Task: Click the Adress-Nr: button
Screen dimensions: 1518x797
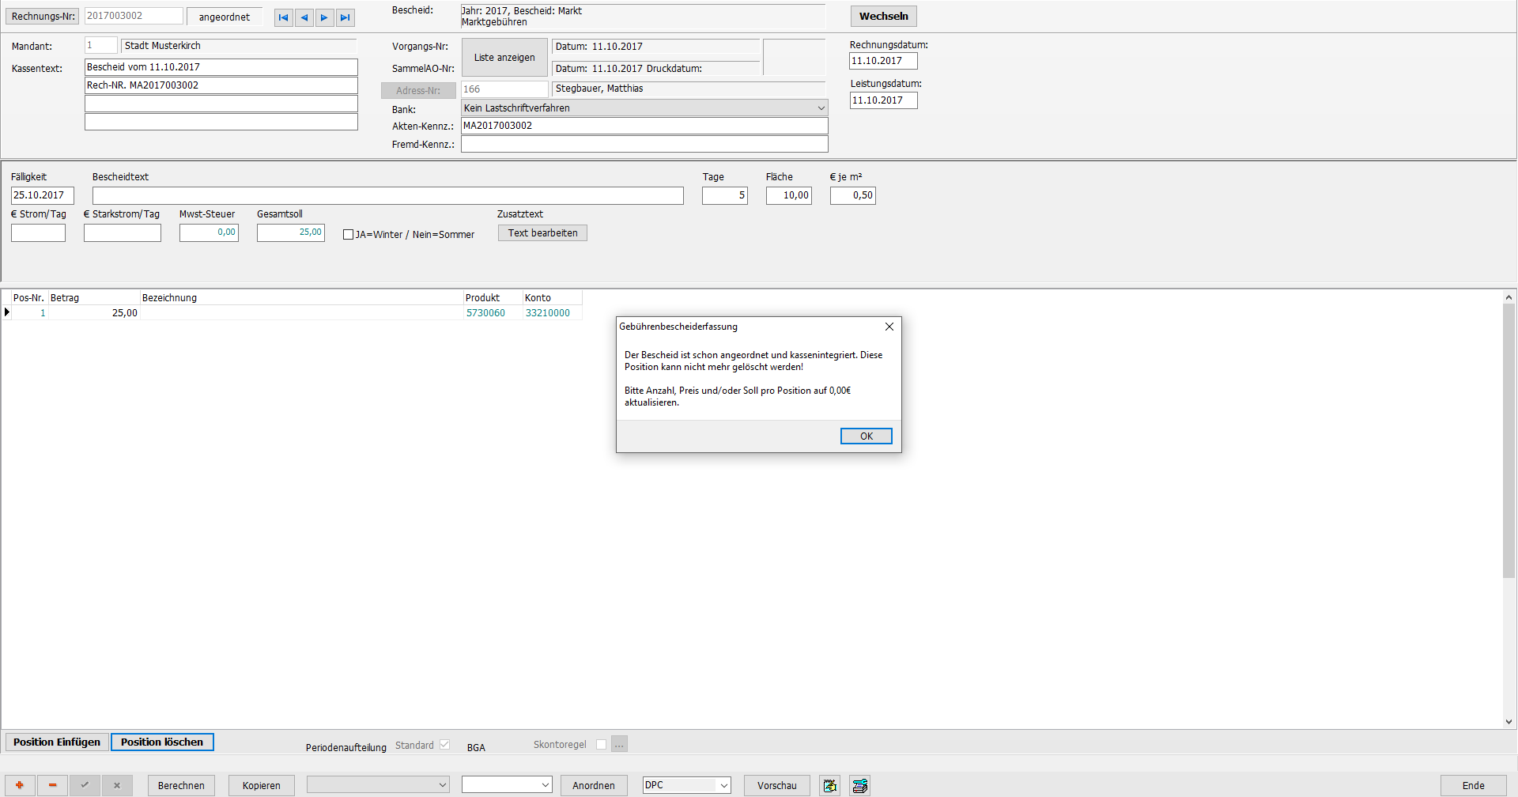Action: pyautogui.click(x=418, y=90)
